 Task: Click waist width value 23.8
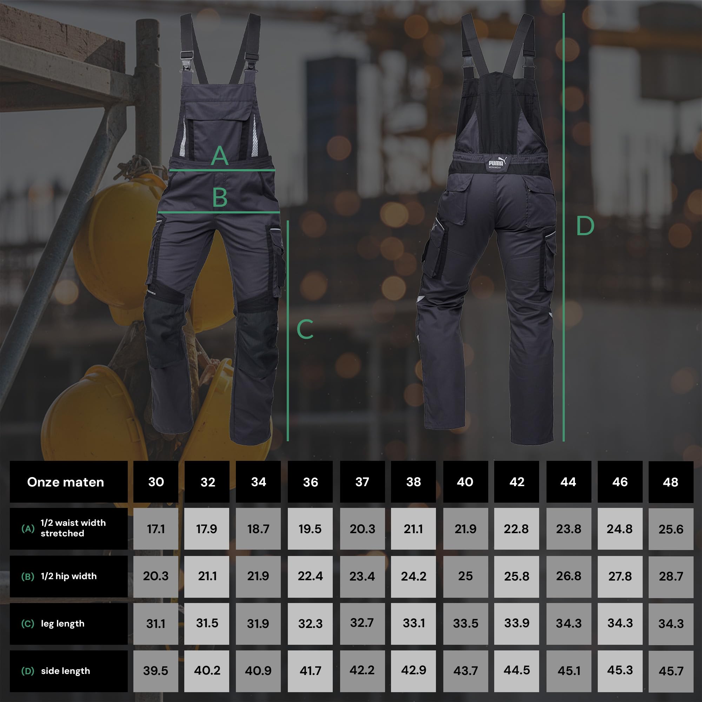tap(569, 529)
